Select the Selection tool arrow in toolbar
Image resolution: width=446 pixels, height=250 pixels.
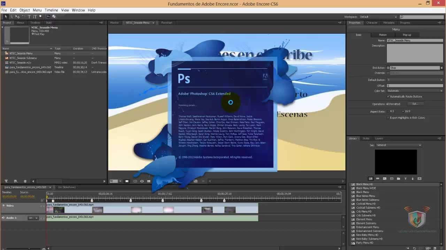click(6, 16)
